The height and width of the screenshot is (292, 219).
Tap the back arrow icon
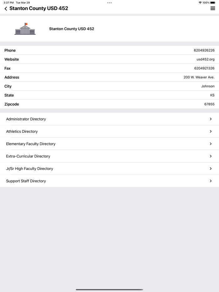click(6, 9)
